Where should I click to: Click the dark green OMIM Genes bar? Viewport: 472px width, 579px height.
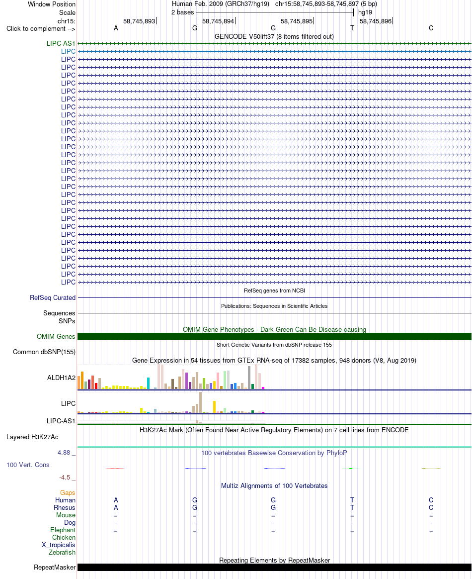pos(274,336)
